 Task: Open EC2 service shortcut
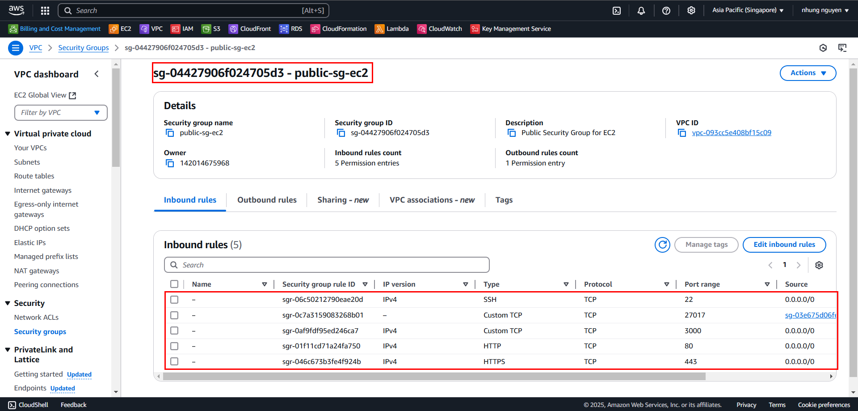click(120, 29)
